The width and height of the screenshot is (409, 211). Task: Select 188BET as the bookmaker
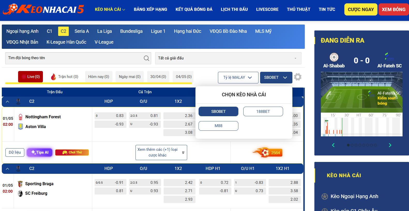click(263, 112)
